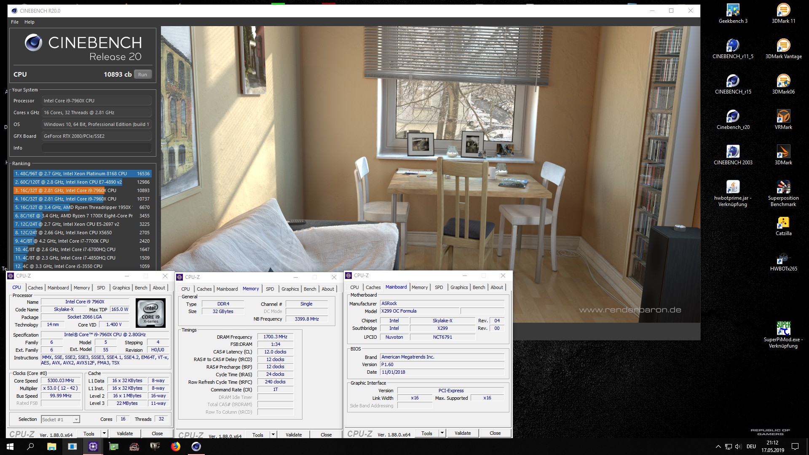
Task: Switch to Memory tab in right CPU-Z
Action: pos(420,287)
